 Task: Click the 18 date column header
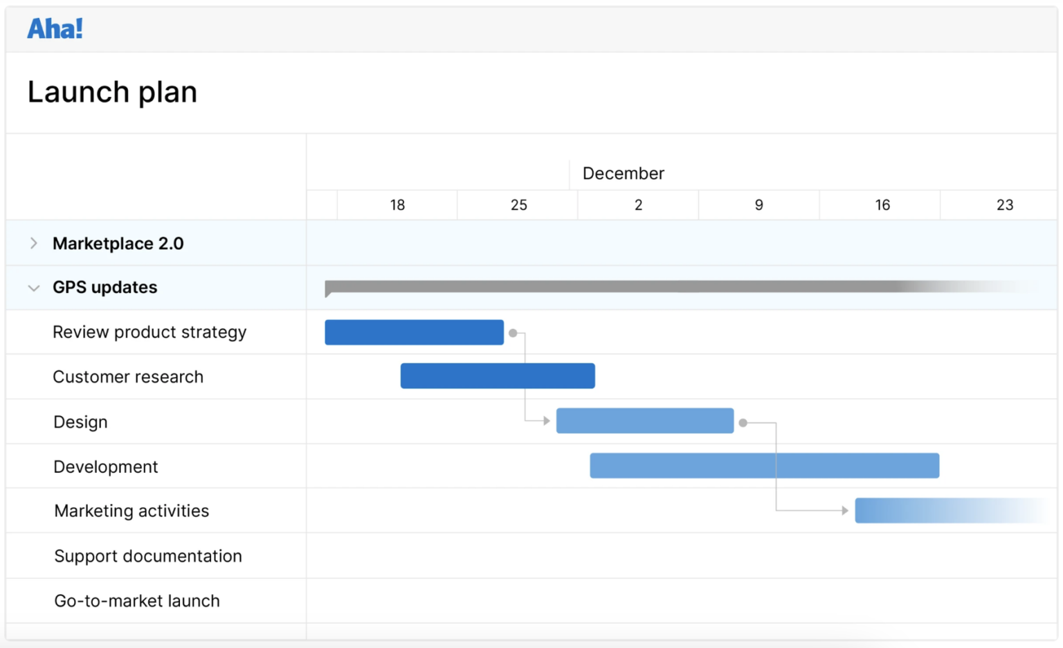[397, 205]
